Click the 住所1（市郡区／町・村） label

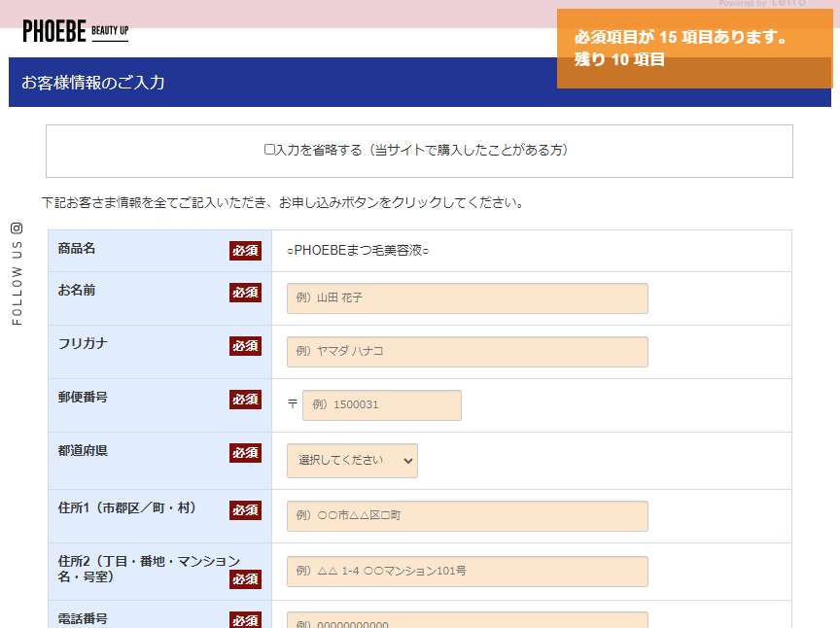pyautogui.click(x=127, y=508)
